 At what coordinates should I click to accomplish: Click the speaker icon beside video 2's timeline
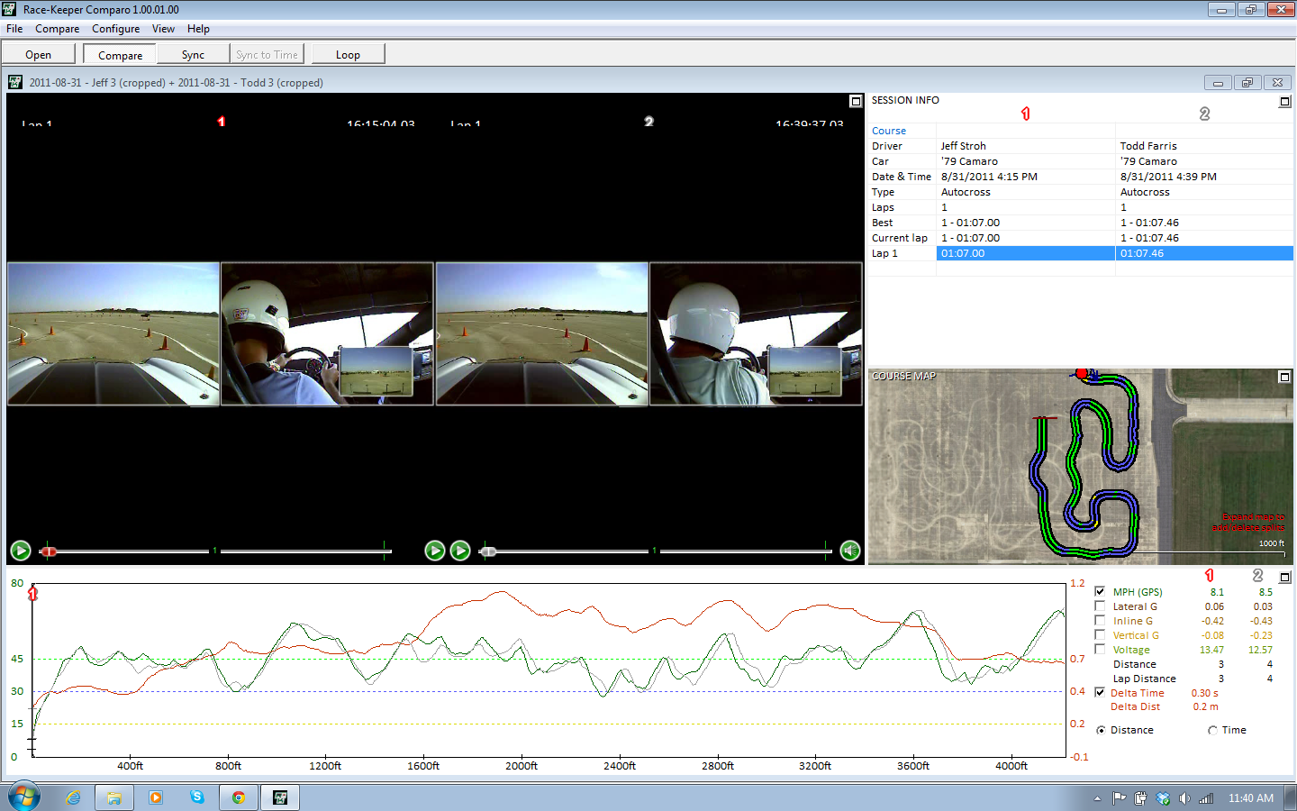[x=849, y=551]
